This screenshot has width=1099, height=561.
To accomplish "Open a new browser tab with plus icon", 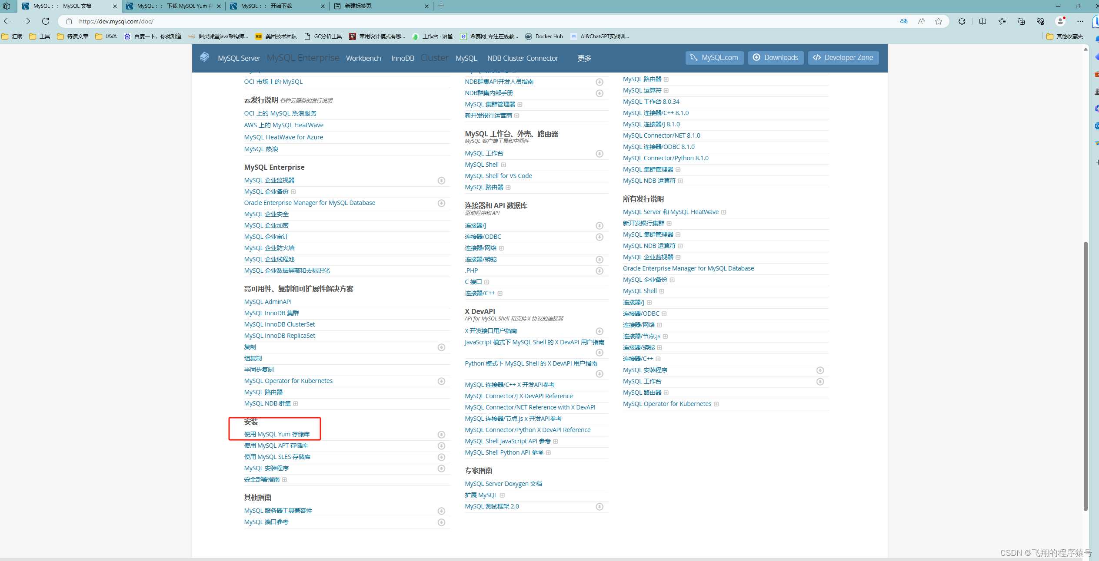I will (x=441, y=6).
